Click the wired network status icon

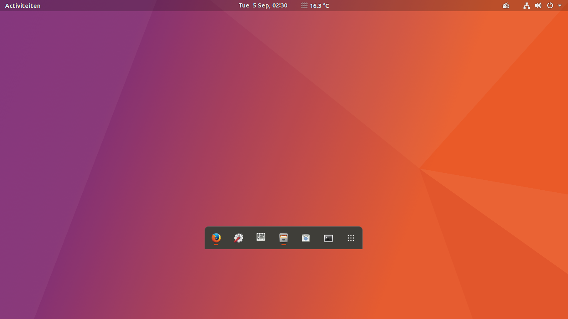(527, 5)
